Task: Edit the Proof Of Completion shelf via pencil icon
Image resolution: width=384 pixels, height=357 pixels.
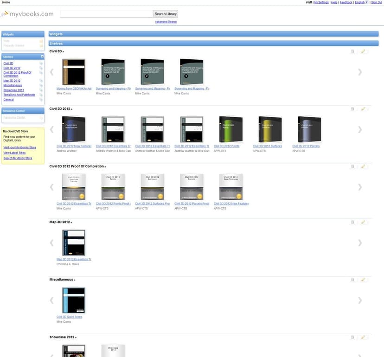Action: [363, 166]
